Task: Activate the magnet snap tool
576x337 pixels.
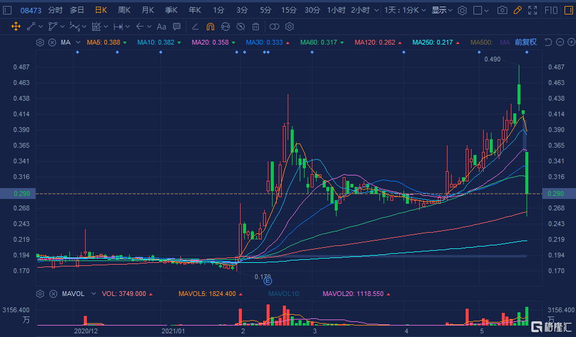Action: coord(210,27)
